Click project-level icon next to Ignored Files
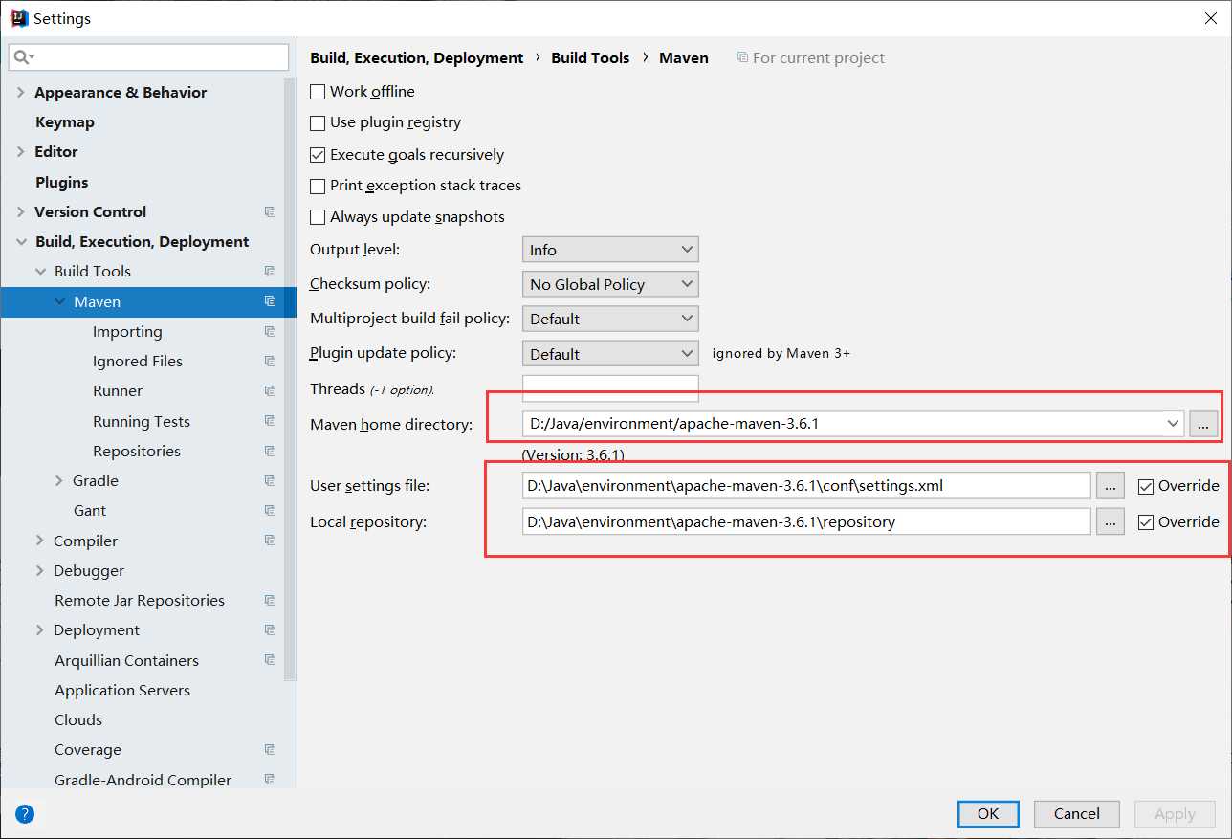The image size is (1232, 839). tap(270, 362)
